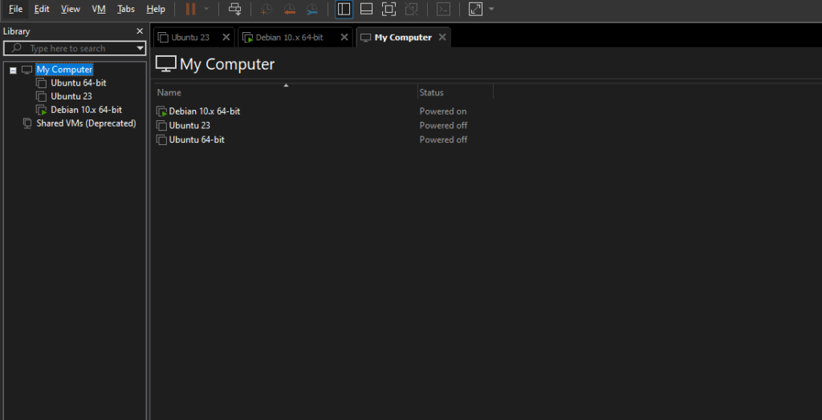Click the Library search input field

click(76, 48)
